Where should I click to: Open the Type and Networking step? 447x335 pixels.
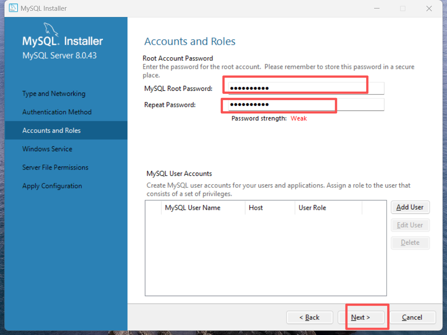pyautogui.click(x=54, y=93)
